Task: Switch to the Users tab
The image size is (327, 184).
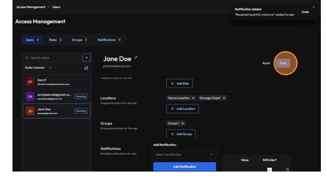Action: click(33, 40)
